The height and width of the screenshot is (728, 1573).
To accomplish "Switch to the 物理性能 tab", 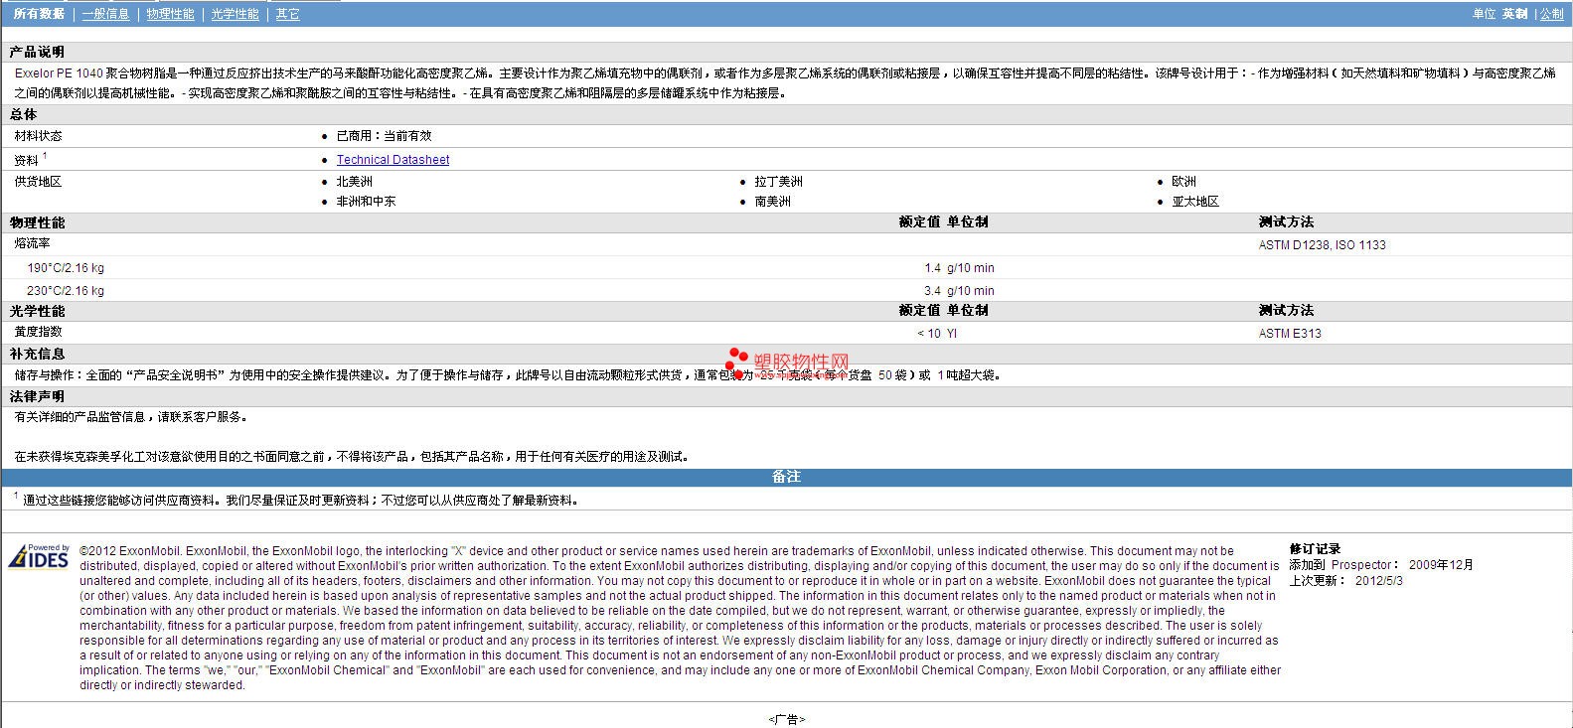I will click(x=170, y=14).
